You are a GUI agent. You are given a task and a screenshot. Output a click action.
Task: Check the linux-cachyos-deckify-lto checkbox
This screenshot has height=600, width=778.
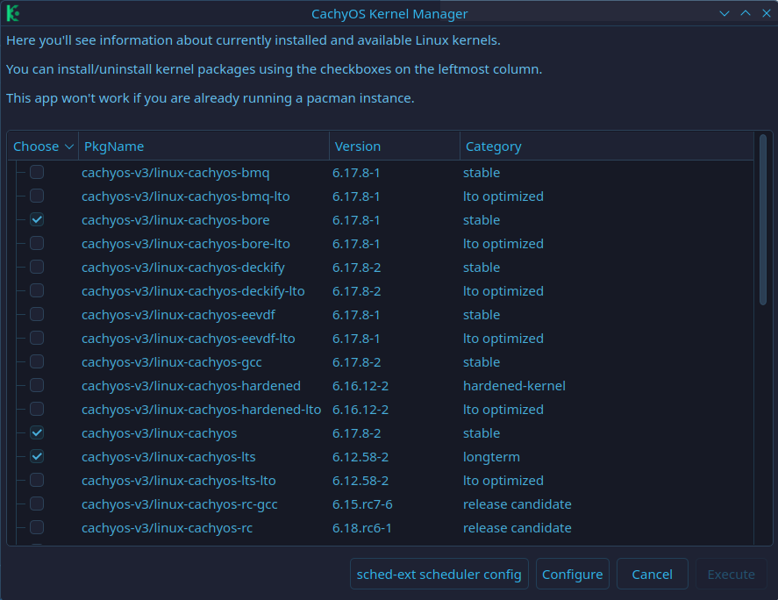point(37,290)
